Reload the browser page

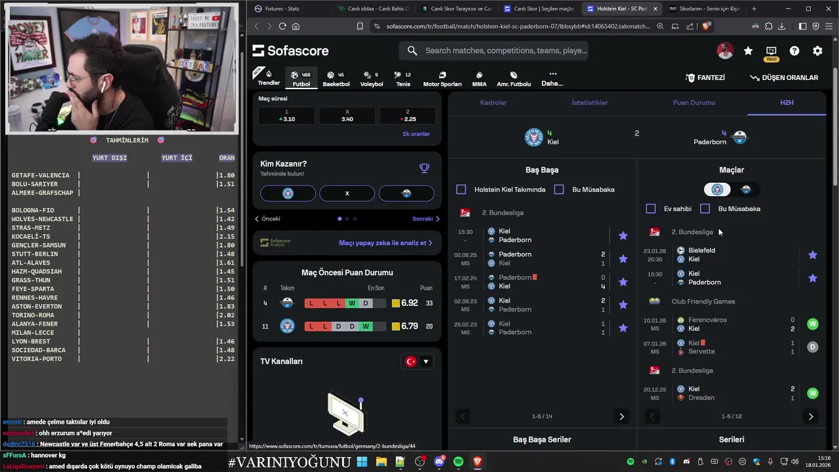283,26
